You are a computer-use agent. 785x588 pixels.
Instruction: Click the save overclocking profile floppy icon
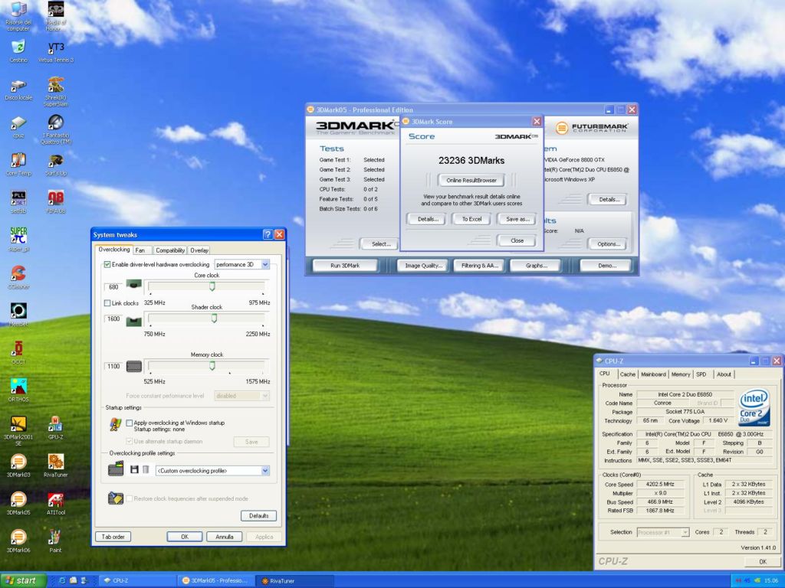pyautogui.click(x=134, y=470)
